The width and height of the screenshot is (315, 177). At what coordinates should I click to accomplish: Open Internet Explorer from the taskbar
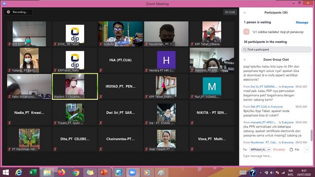(19, 172)
